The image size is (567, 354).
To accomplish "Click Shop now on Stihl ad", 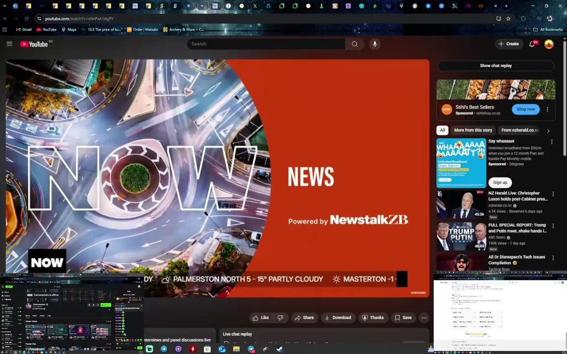I will [x=525, y=109].
